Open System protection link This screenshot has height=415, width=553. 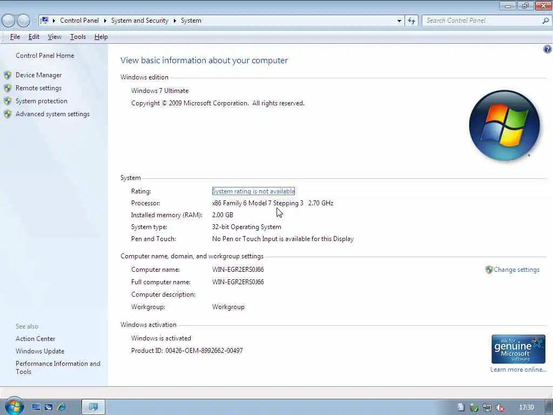tap(41, 101)
